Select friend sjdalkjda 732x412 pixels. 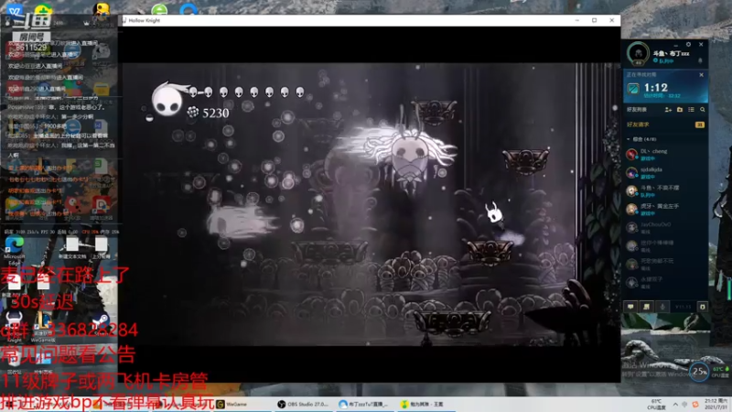(666, 173)
